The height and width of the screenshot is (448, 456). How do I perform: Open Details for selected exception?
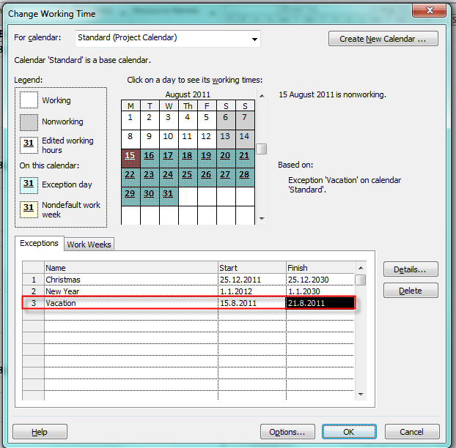pos(410,270)
